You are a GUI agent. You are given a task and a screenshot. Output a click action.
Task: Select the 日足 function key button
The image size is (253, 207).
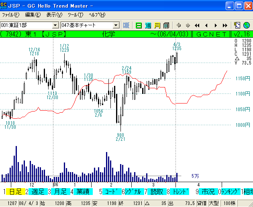click(15, 191)
